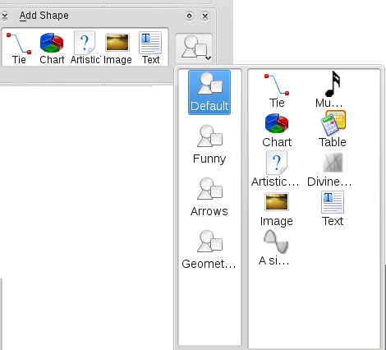The image size is (386, 350).
Task: Float the Add Shape docker panel
Action: click(x=189, y=16)
